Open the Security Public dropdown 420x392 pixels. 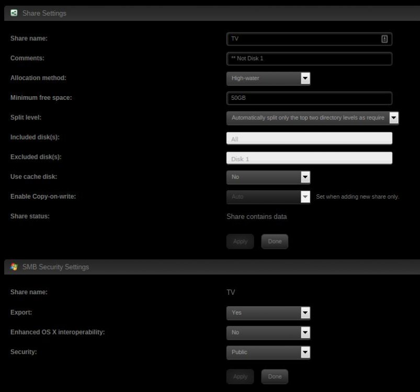pos(268,352)
